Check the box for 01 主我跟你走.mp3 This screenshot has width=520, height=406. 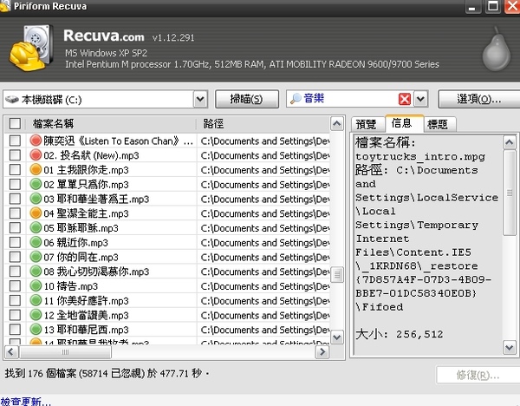(x=15, y=170)
